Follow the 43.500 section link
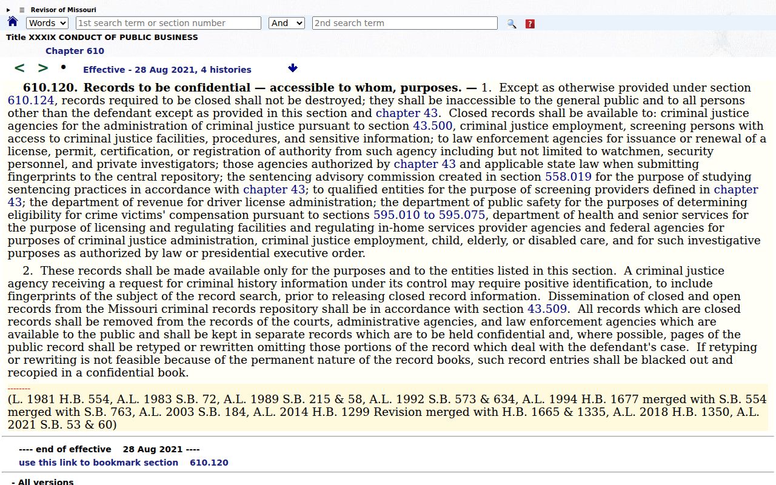 [433, 126]
